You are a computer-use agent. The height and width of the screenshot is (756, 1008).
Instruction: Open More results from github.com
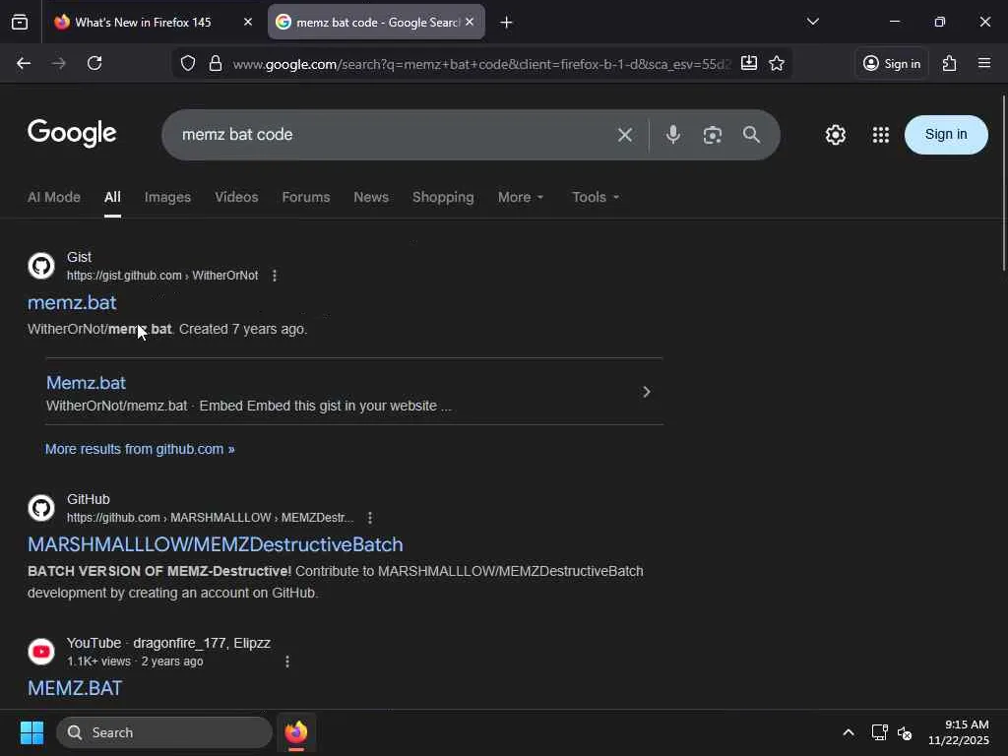pyautogui.click(x=140, y=449)
